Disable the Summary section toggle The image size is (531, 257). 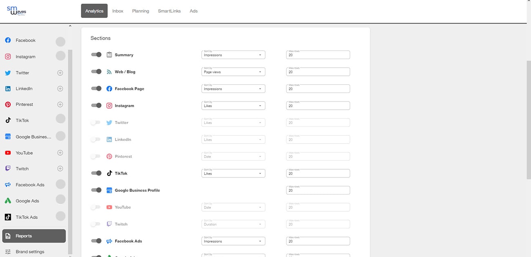coord(96,55)
